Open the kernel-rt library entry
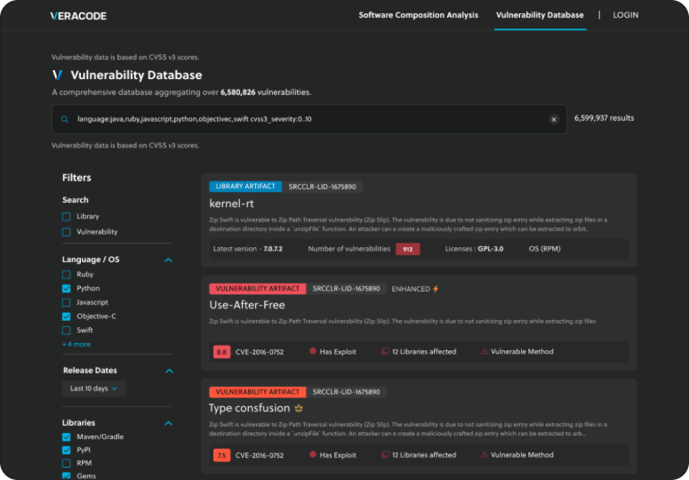 click(x=231, y=204)
